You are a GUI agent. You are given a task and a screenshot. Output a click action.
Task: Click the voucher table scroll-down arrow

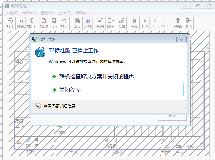202,146
